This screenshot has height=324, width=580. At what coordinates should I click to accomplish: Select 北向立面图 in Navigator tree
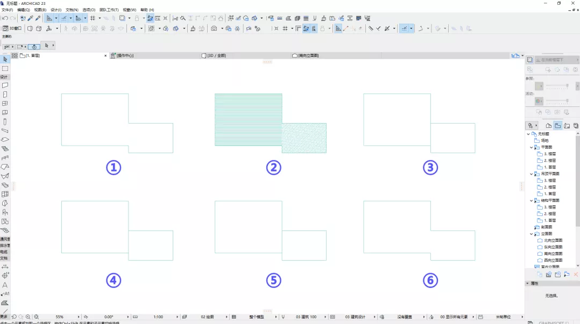coord(553,241)
